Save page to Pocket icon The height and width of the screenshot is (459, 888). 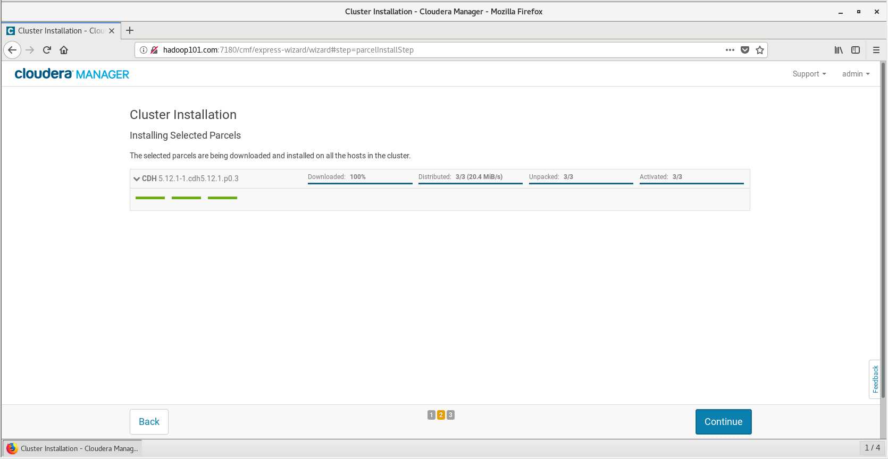pos(745,50)
